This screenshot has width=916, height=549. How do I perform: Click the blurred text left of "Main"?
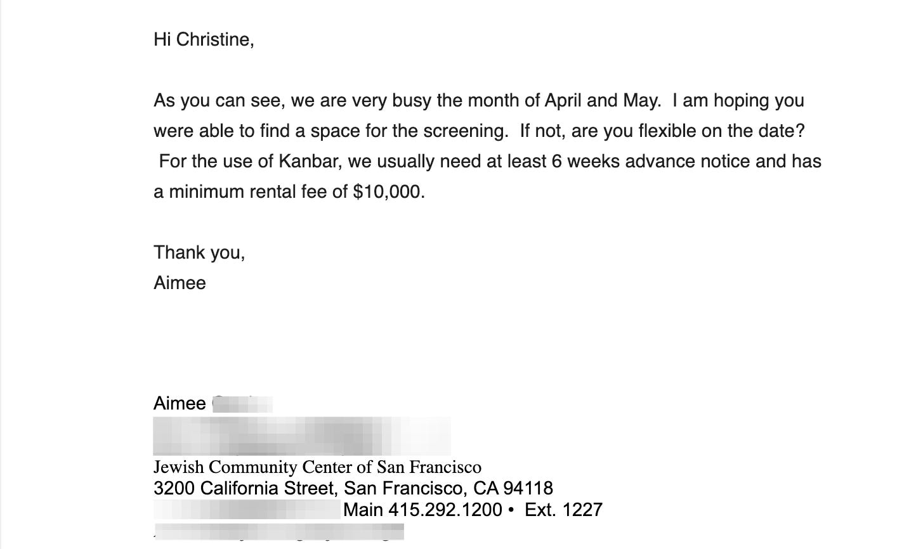(247, 510)
